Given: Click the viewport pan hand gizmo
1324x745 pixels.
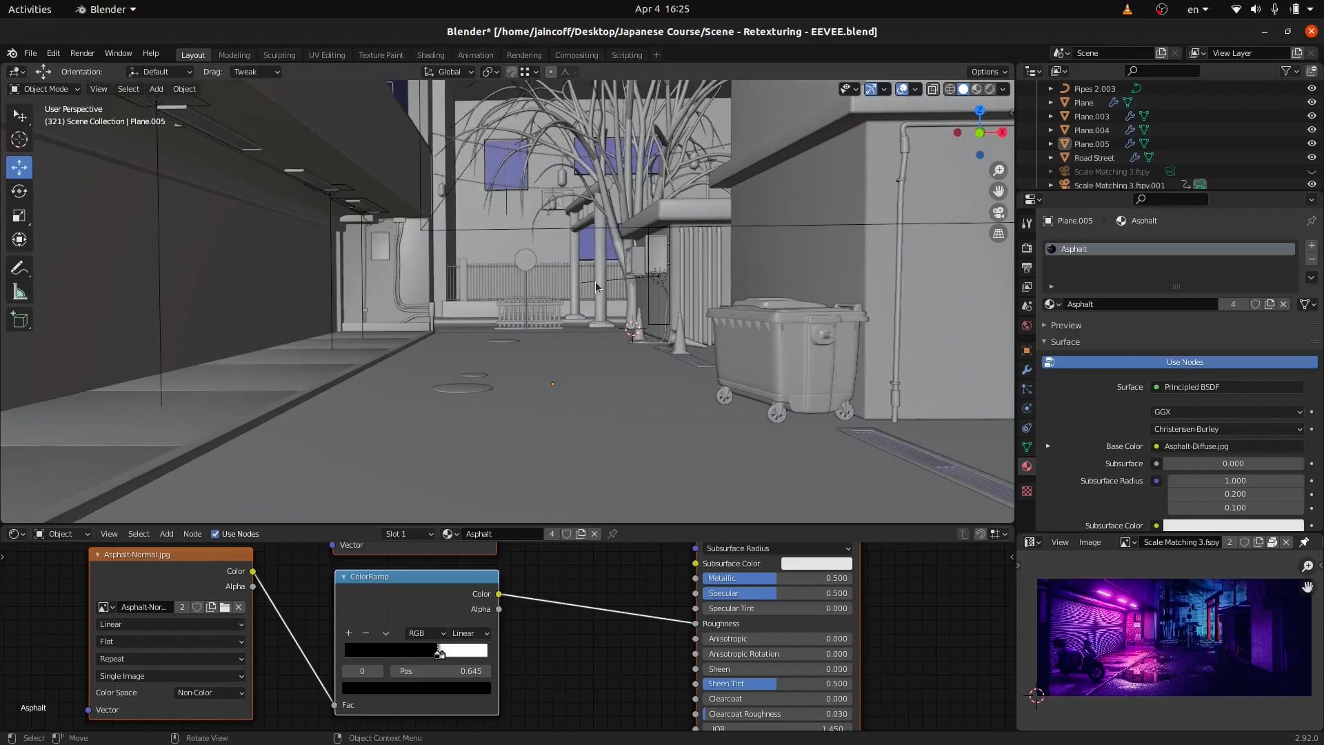Looking at the screenshot, I should pos(999,191).
